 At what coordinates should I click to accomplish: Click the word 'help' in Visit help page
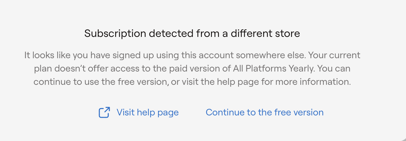151,112
